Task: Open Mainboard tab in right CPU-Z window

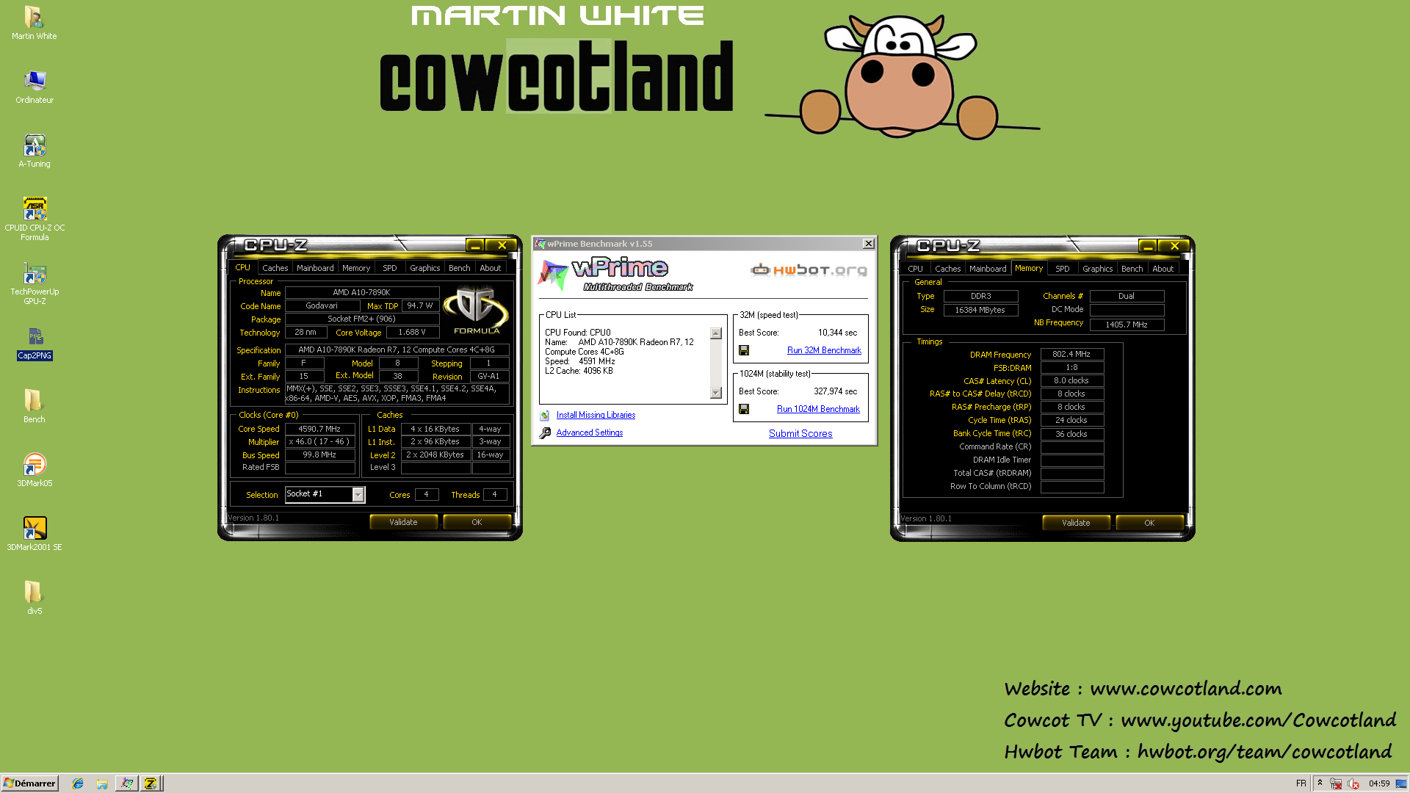Action: tap(988, 269)
